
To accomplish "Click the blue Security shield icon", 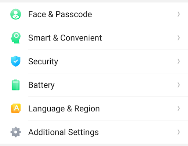I will click(x=15, y=61).
